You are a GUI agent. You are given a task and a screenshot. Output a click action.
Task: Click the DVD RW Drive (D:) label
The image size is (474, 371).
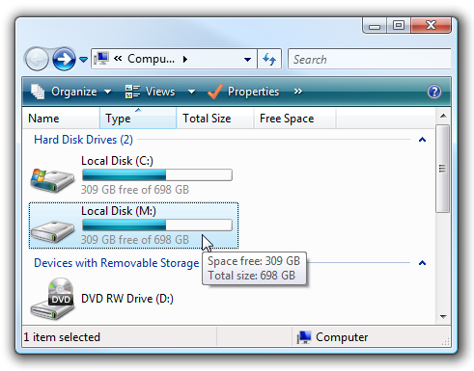tap(127, 299)
